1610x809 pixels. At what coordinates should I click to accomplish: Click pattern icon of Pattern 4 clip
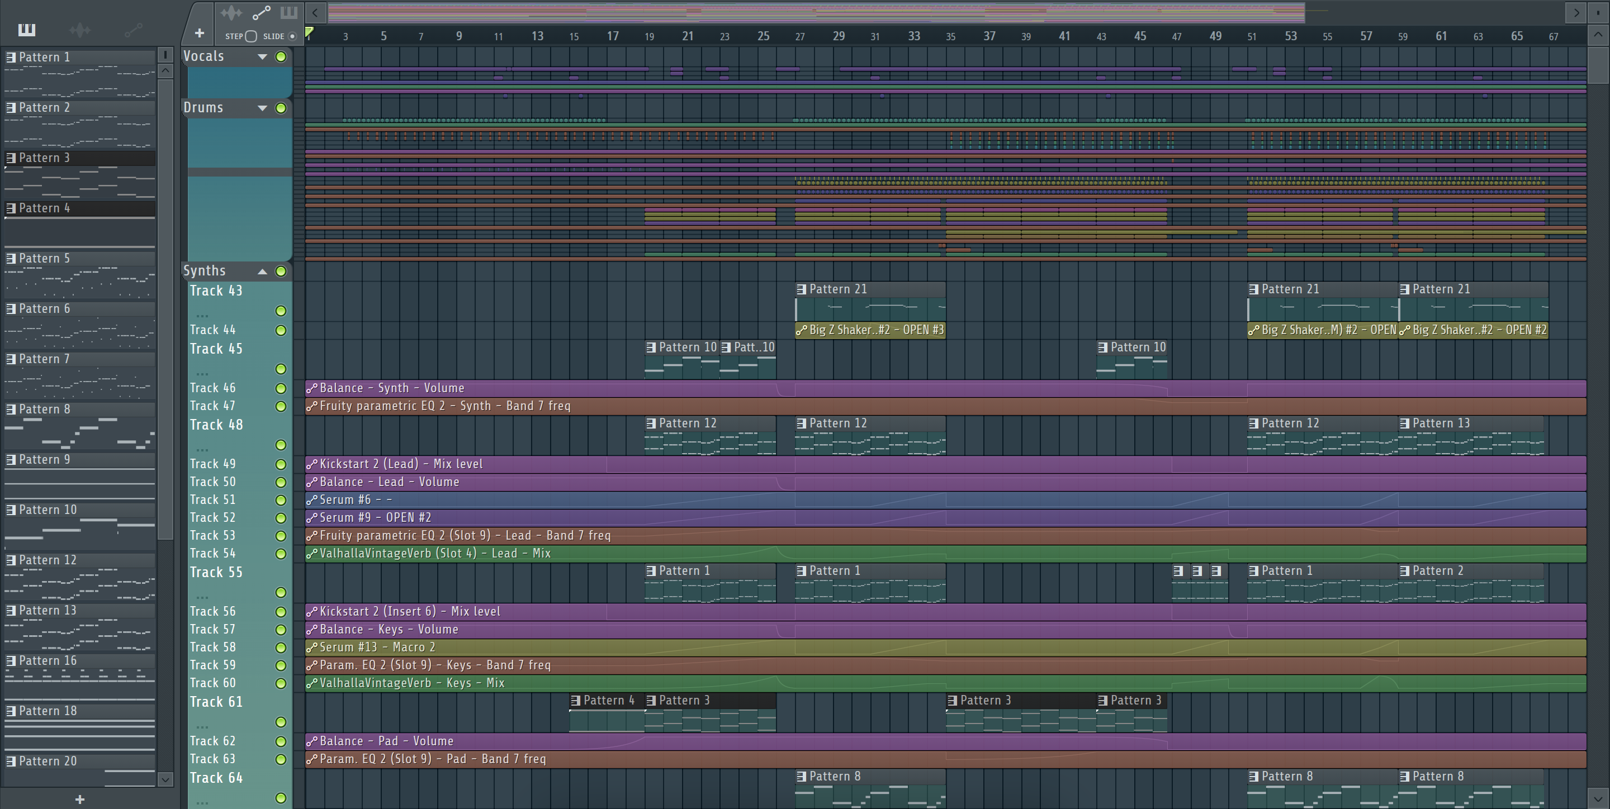(576, 700)
